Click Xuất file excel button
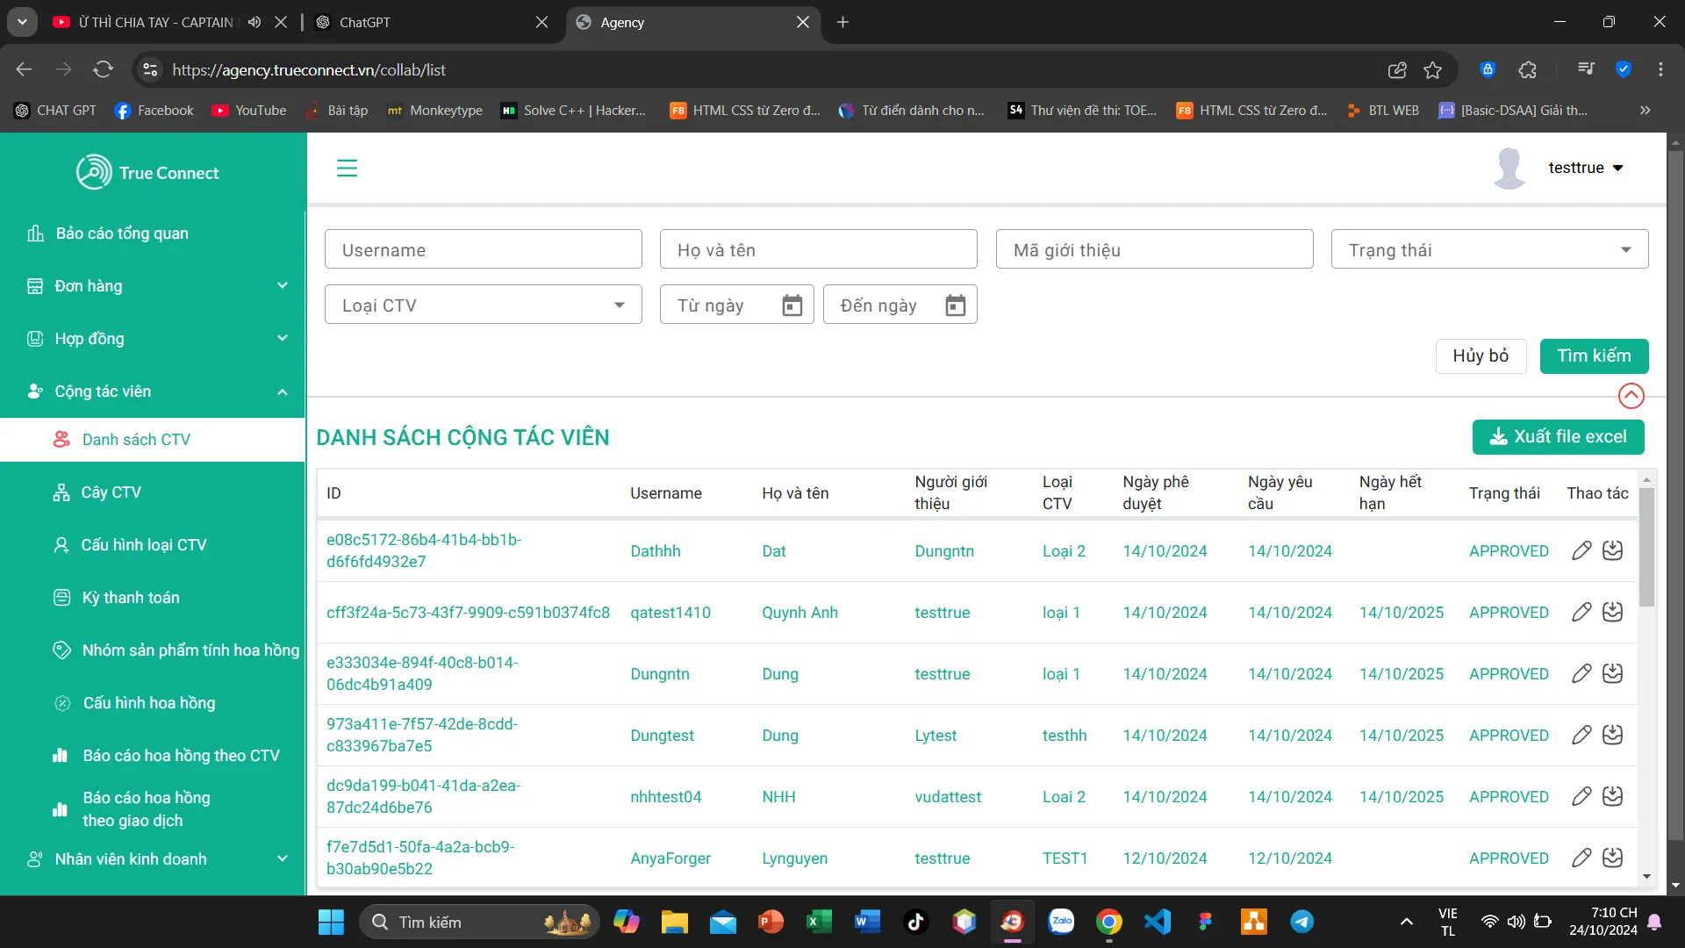The height and width of the screenshot is (948, 1685). [1558, 437]
